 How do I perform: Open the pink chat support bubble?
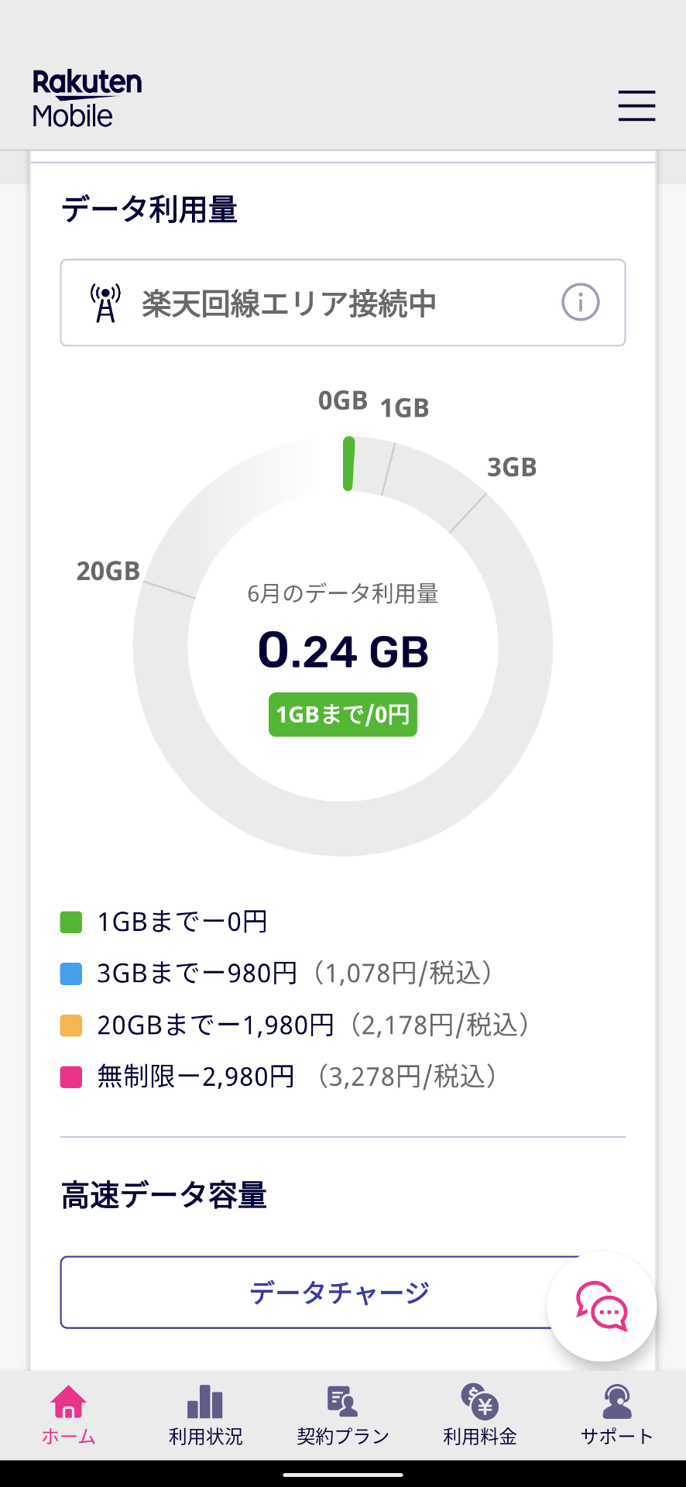(x=602, y=1306)
